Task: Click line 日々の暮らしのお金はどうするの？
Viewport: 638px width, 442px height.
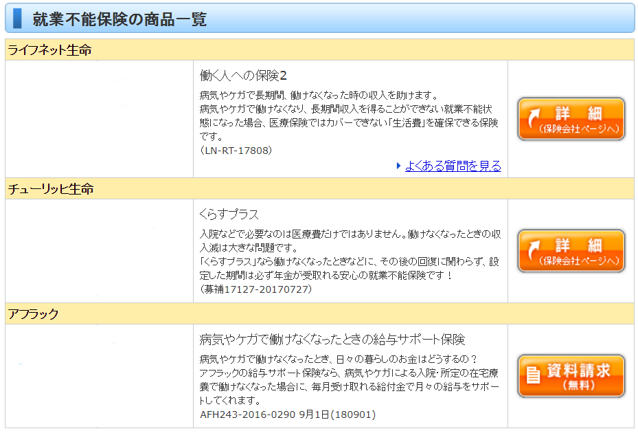Action: 407,360
